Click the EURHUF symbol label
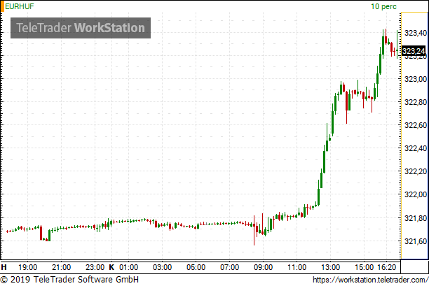429x286 pixels. point(20,6)
